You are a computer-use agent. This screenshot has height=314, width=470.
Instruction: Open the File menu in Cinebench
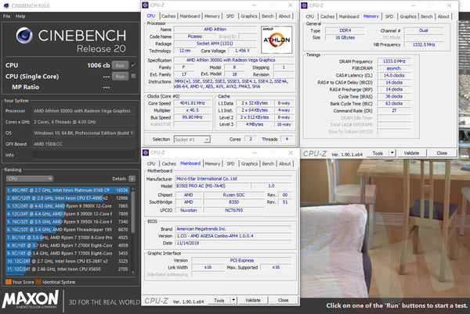[x=6, y=16]
